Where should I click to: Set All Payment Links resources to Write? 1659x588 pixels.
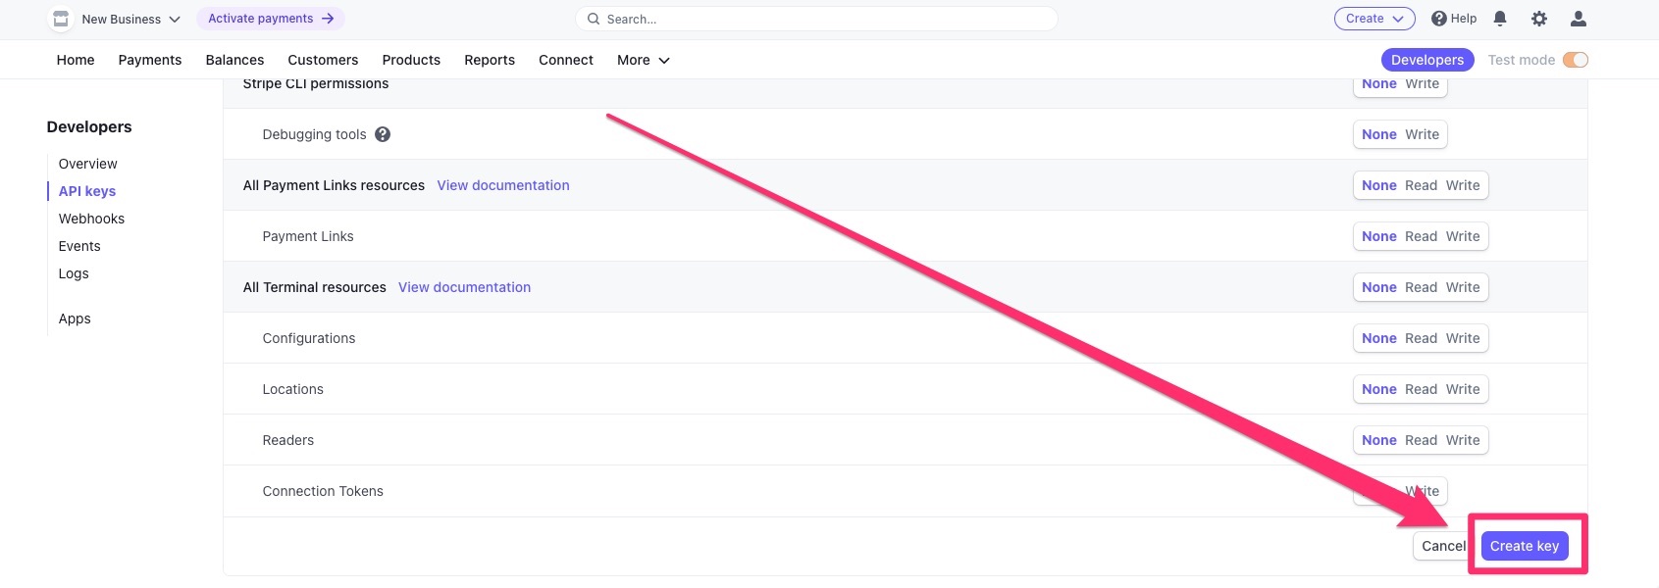(1463, 185)
